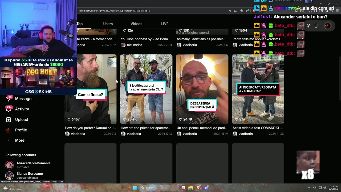The height and width of the screenshot is (192, 341).
Task: Switch to the LIVE search tab
Action: [165, 24]
